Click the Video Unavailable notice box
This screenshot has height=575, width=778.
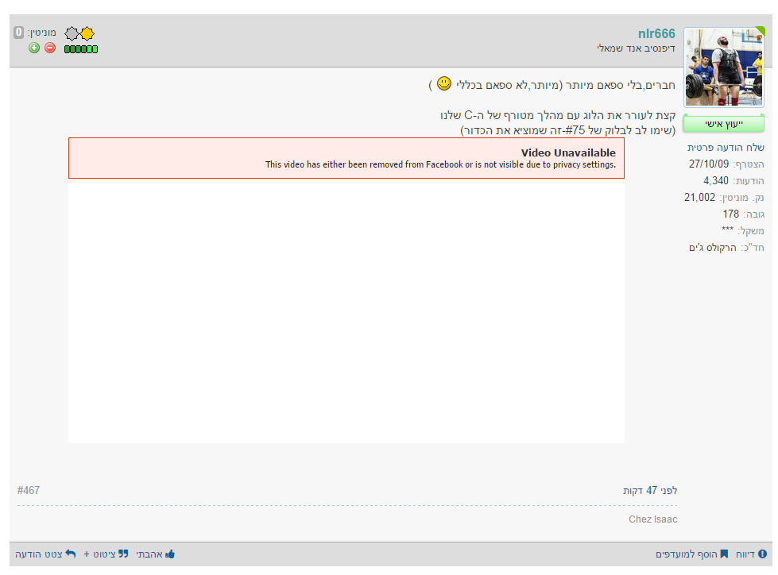(x=346, y=158)
